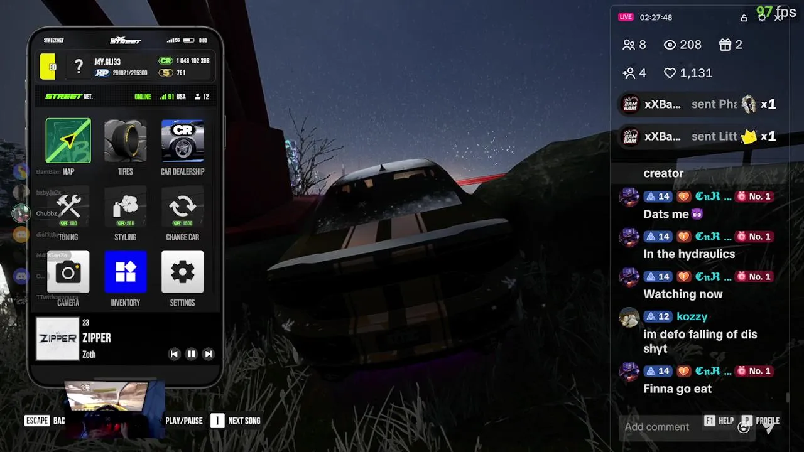804x452 pixels.
Task: Click the audience members count icon
Action: [x=629, y=45]
